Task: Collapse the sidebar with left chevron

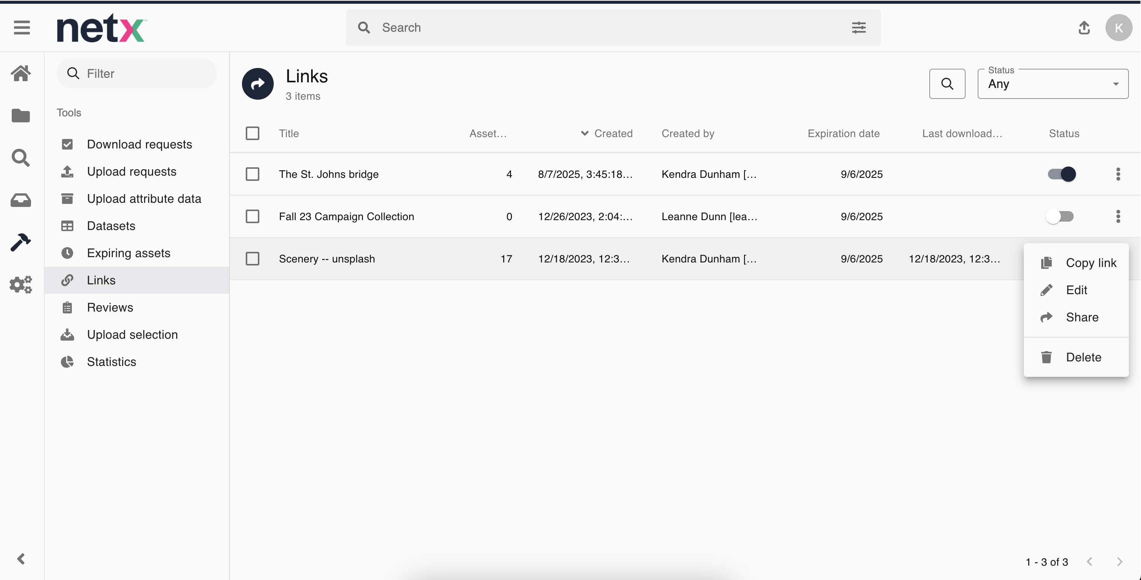Action: (21, 559)
